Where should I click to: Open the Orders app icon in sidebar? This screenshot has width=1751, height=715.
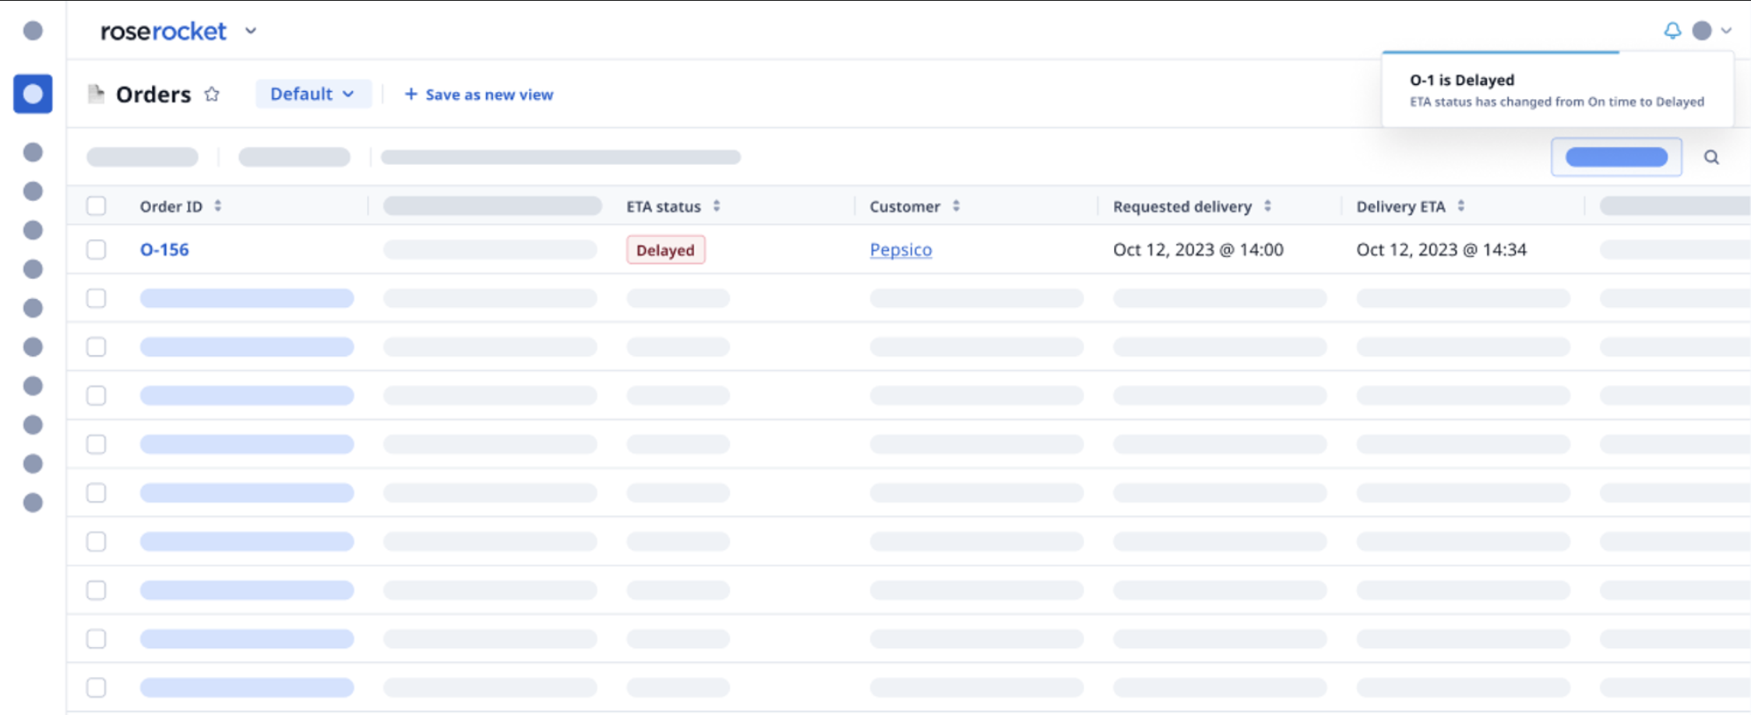pos(33,93)
